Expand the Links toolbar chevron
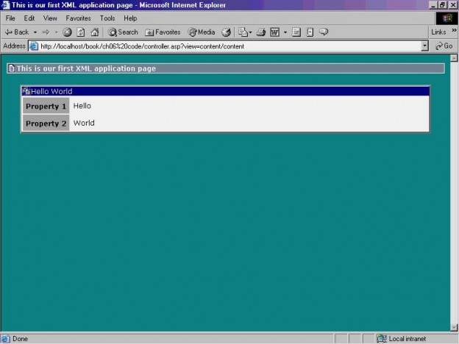Viewport: 459px width, 344px height. [x=453, y=31]
